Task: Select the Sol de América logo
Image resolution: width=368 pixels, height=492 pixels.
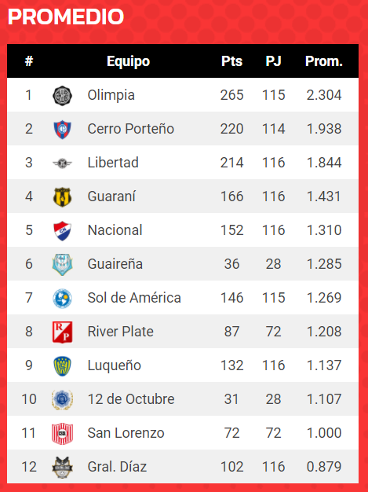Action: [x=62, y=299]
